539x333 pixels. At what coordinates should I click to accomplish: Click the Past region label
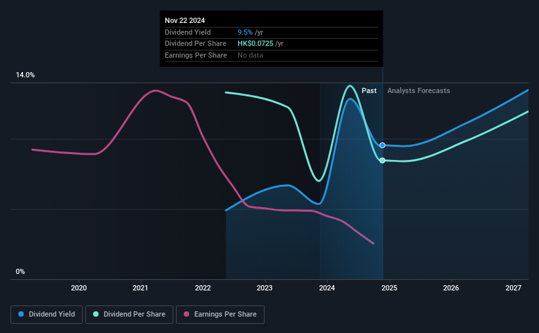point(369,90)
